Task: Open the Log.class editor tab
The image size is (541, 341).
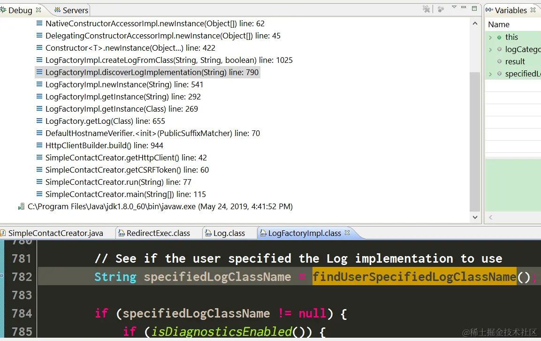Action: [x=229, y=233]
